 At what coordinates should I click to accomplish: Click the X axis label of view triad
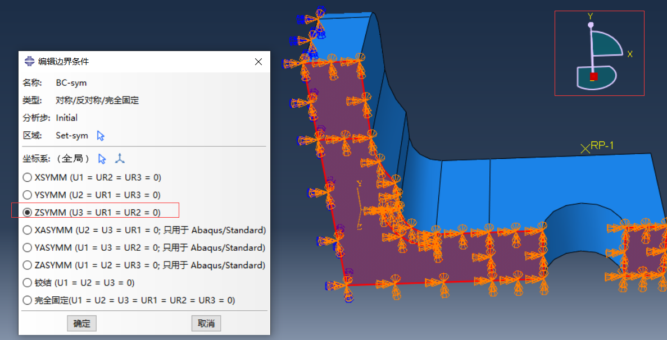tap(630, 54)
